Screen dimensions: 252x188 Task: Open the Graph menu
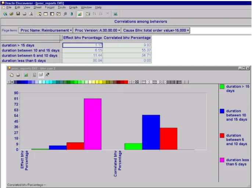(x=73, y=7)
